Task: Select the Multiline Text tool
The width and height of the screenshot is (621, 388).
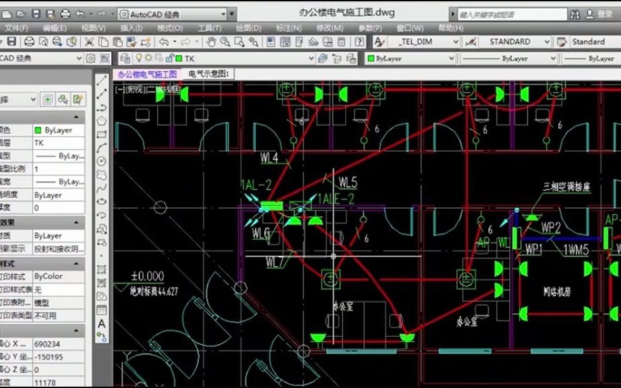Action: pos(101,323)
